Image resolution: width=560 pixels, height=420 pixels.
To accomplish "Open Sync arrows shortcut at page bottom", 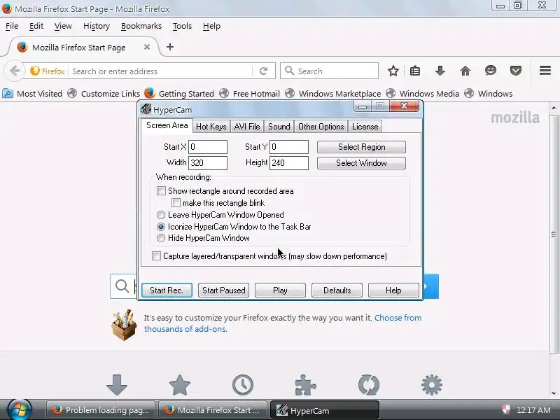I will [x=369, y=385].
